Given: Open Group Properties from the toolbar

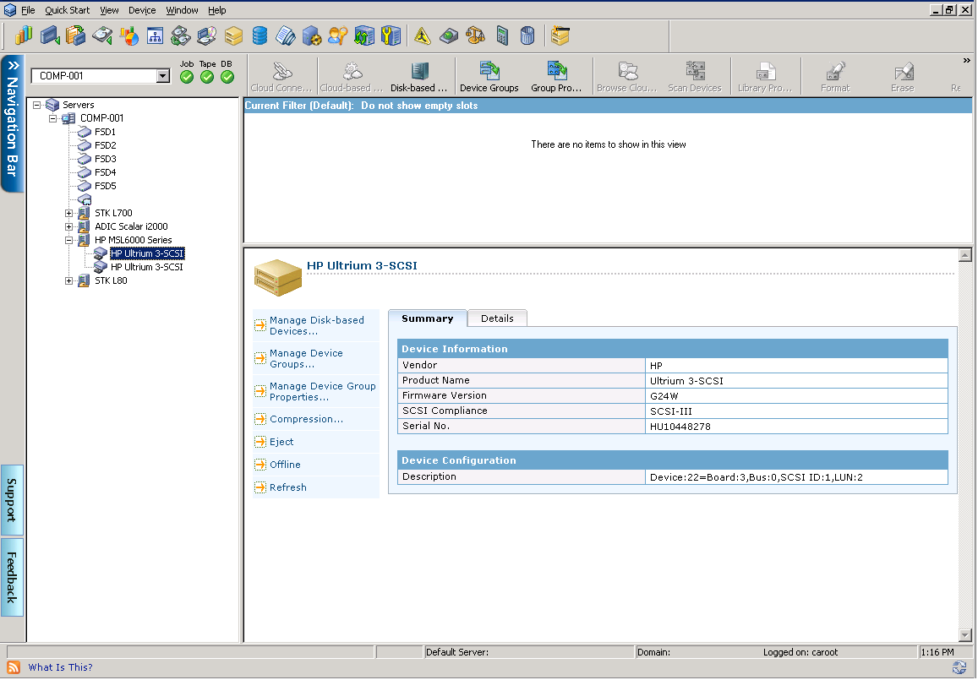Looking at the screenshot, I should (x=557, y=76).
